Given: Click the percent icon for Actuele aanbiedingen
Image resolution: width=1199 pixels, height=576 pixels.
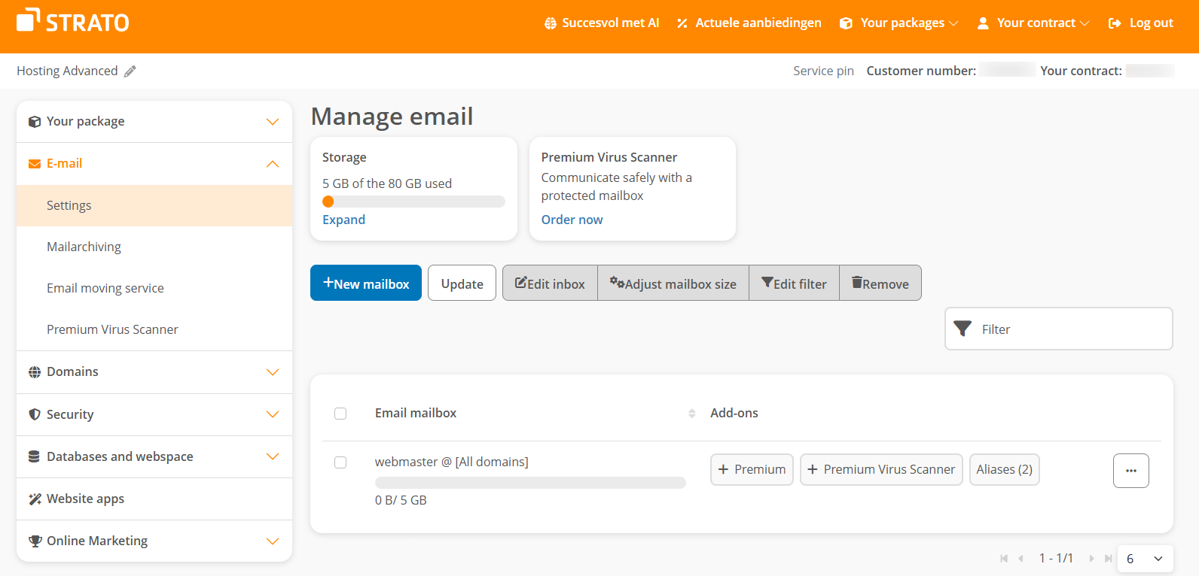Looking at the screenshot, I should pos(682,23).
